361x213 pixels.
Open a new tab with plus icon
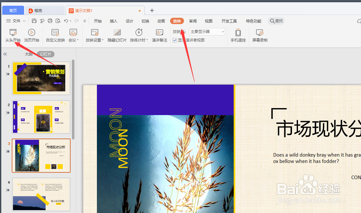click(152, 10)
